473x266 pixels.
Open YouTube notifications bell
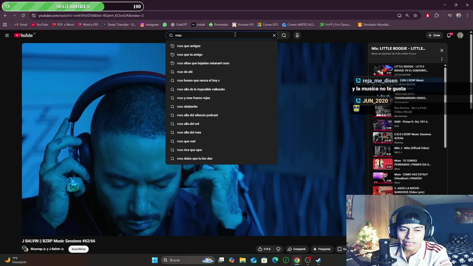[449, 35]
